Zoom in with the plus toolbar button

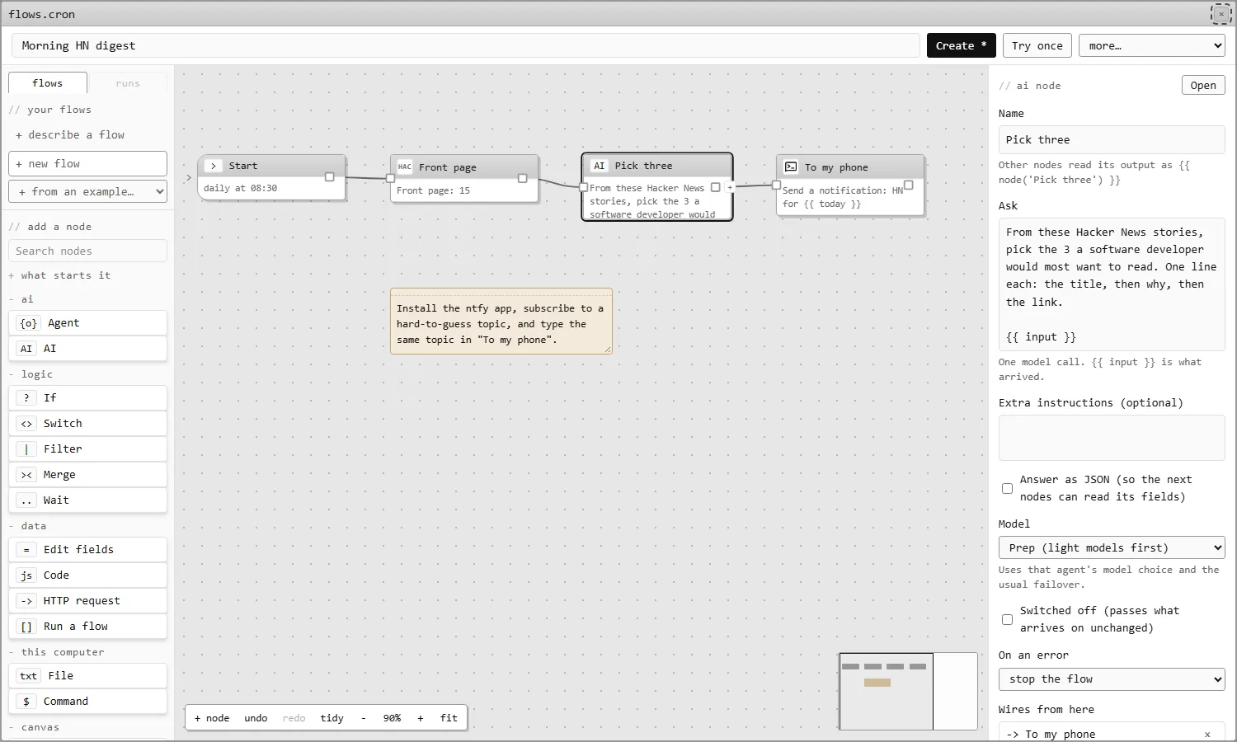click(x=421, y=718)
